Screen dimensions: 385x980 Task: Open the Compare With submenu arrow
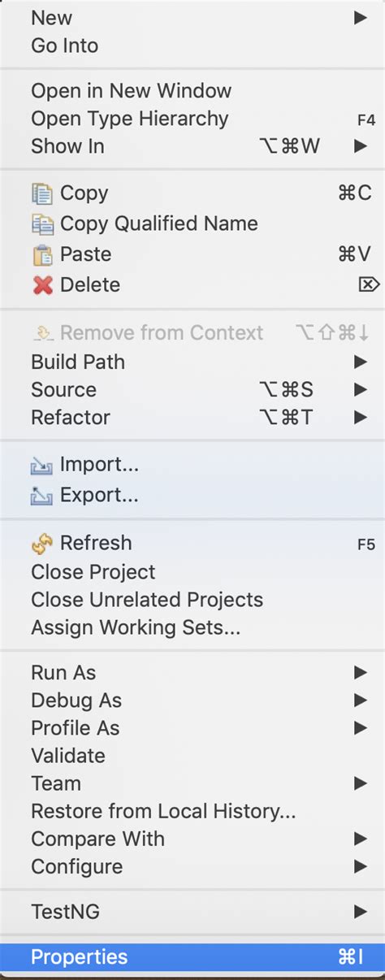(x=361, y=839)
